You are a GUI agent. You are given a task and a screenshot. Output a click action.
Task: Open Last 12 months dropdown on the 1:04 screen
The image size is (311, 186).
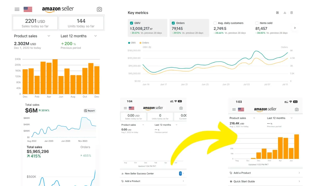click(x=176, y=125)
